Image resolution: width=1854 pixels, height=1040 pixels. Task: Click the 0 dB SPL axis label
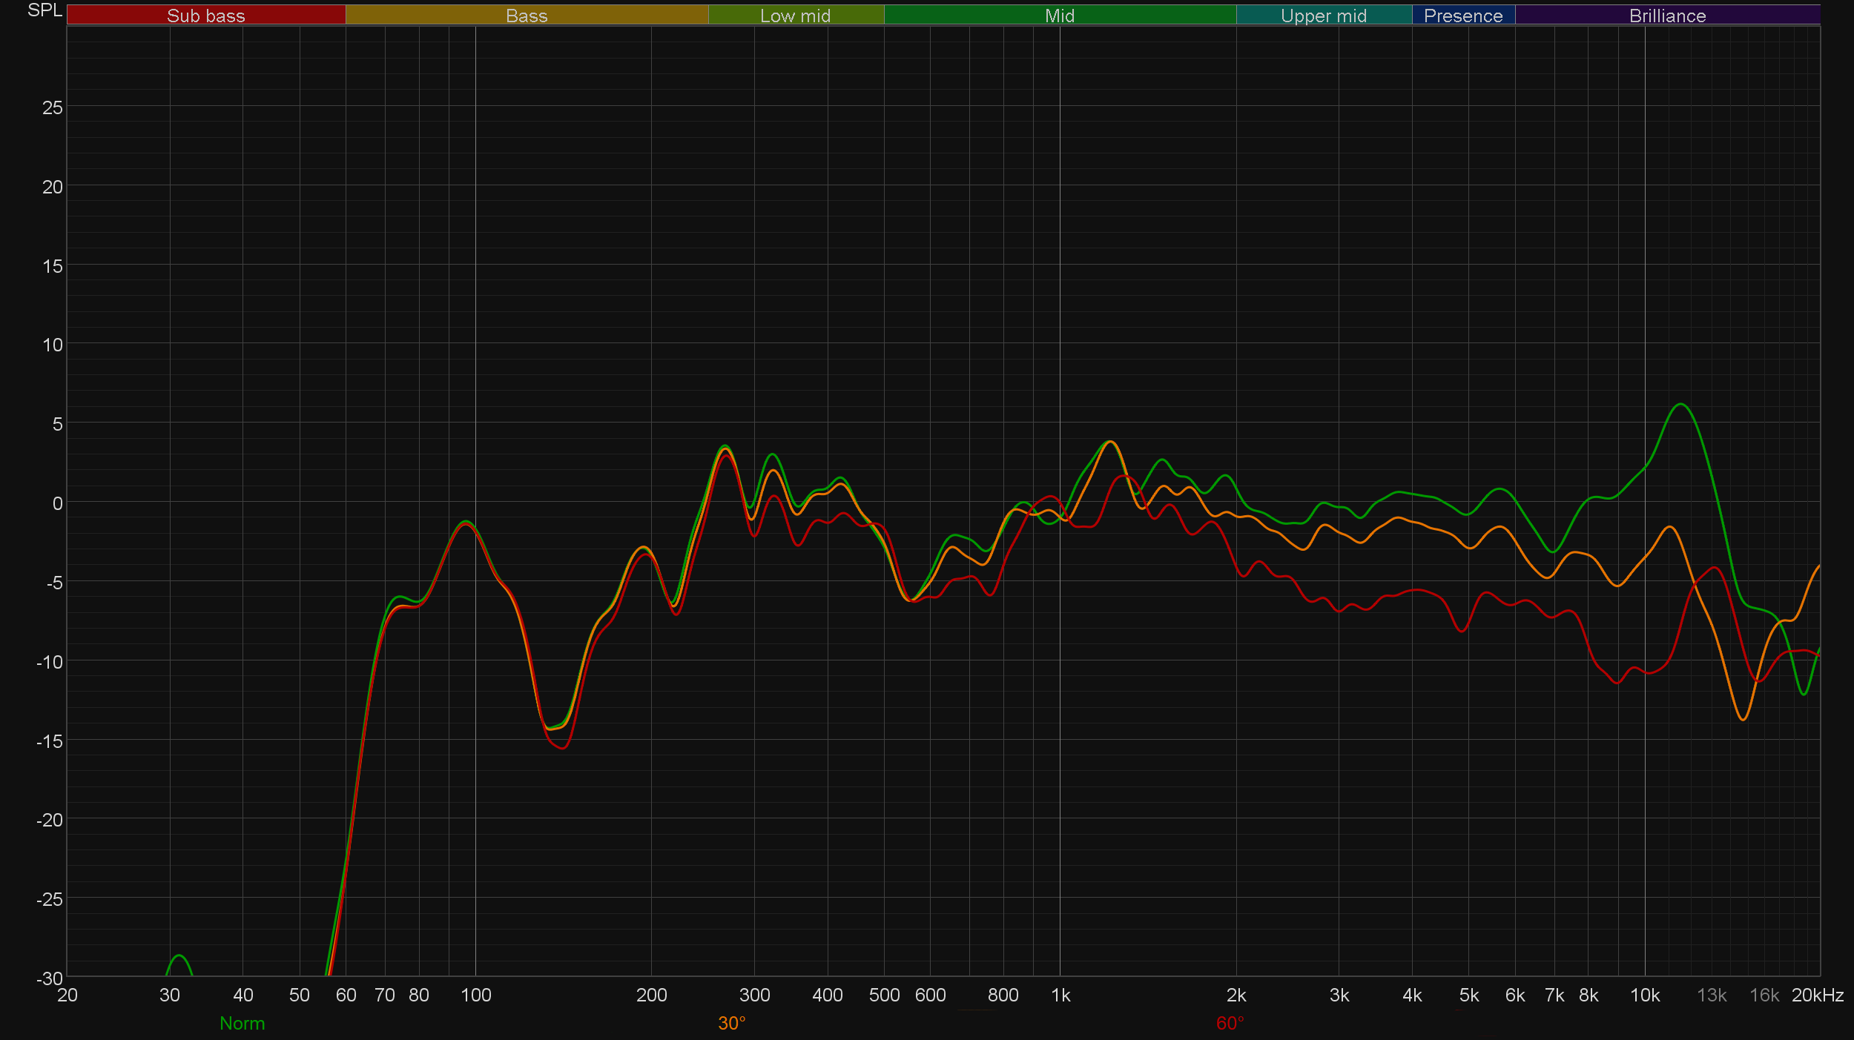[57, 503]
